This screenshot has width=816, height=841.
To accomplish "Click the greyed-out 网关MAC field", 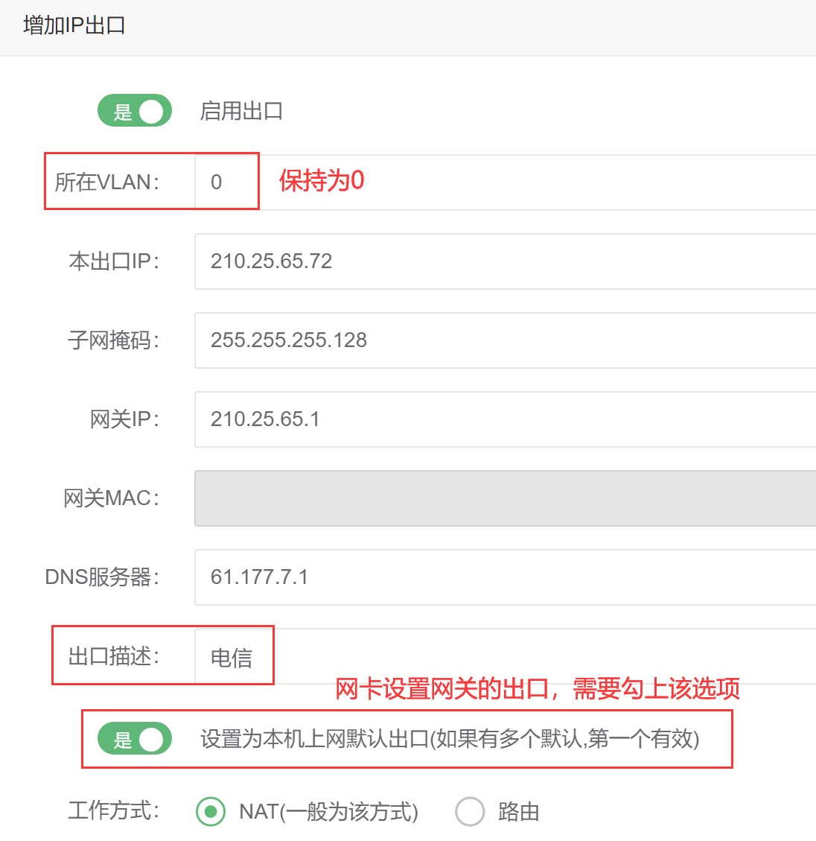I will click(505, 498).
